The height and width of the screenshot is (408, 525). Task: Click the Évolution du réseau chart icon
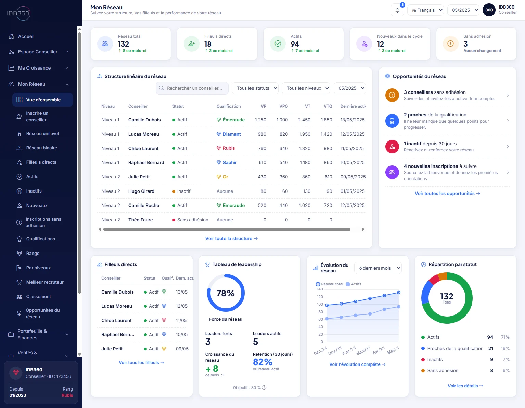click(316, 268)
